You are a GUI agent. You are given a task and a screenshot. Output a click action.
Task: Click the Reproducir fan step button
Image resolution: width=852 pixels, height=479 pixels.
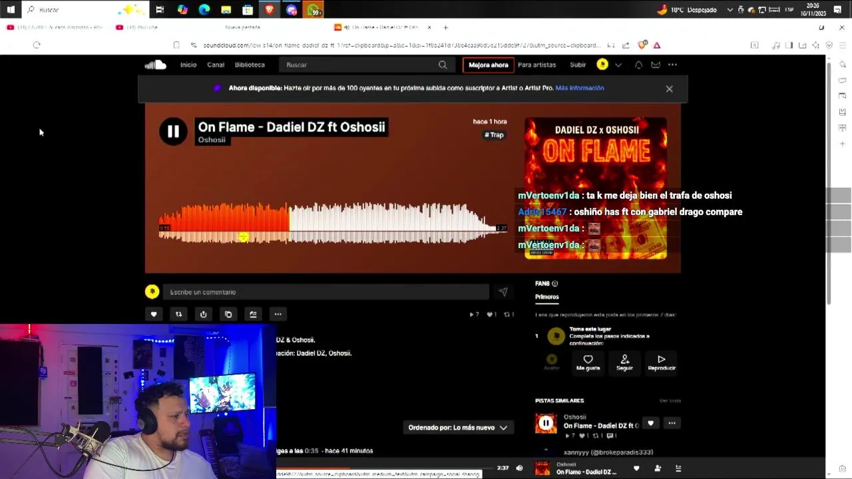[662, 363]
